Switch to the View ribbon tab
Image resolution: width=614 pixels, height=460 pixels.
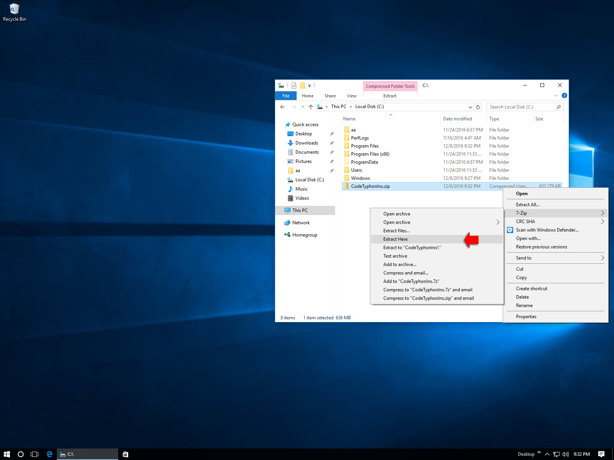[x=352, y=96]
